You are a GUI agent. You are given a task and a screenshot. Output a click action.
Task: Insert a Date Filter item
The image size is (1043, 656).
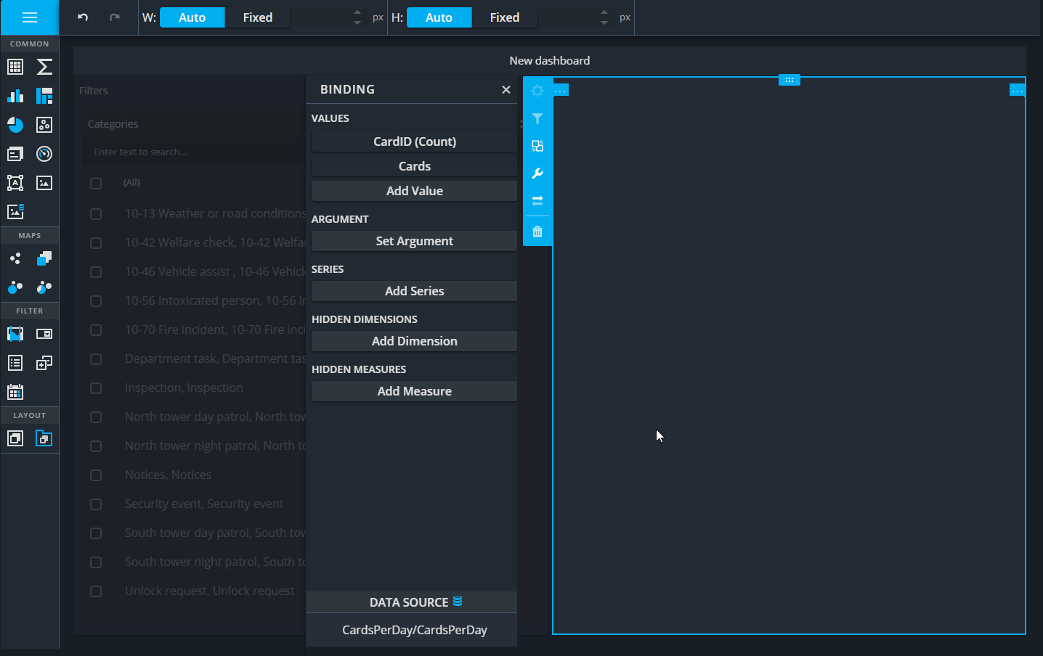point(15,392)
